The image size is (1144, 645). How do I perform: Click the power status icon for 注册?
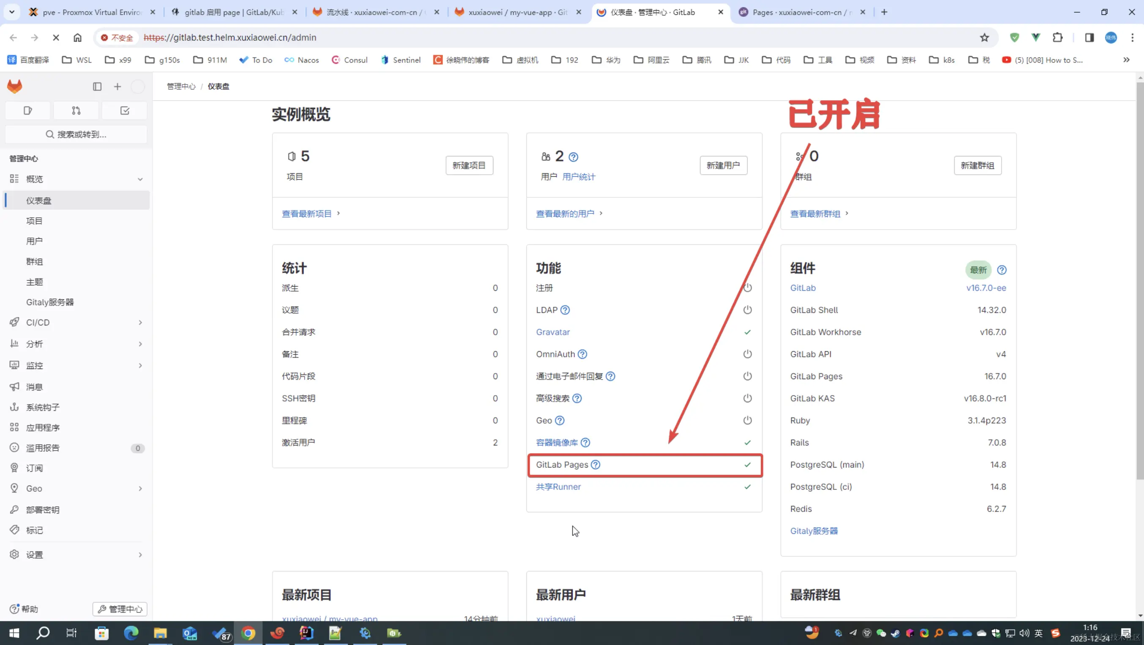(x=747, y=288)
